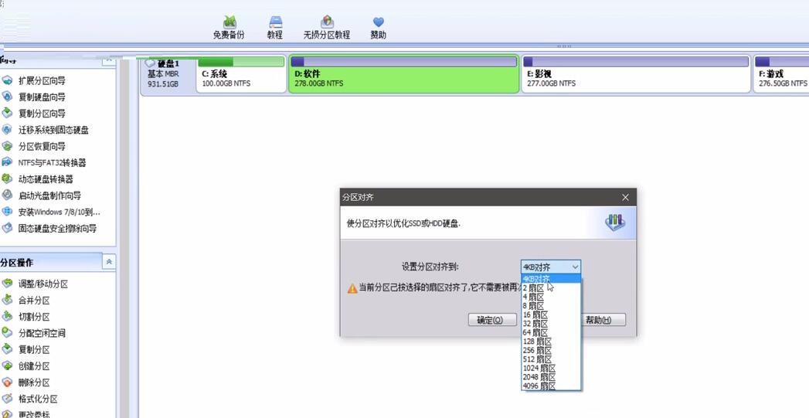Collapse the 分区操作 panel chevron
The height and width of the screenshot is (418, 809).
click(x=109, y=262)
